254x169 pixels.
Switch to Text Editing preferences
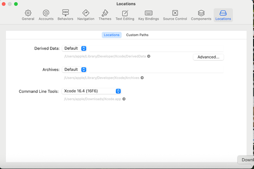coord(125,15)
